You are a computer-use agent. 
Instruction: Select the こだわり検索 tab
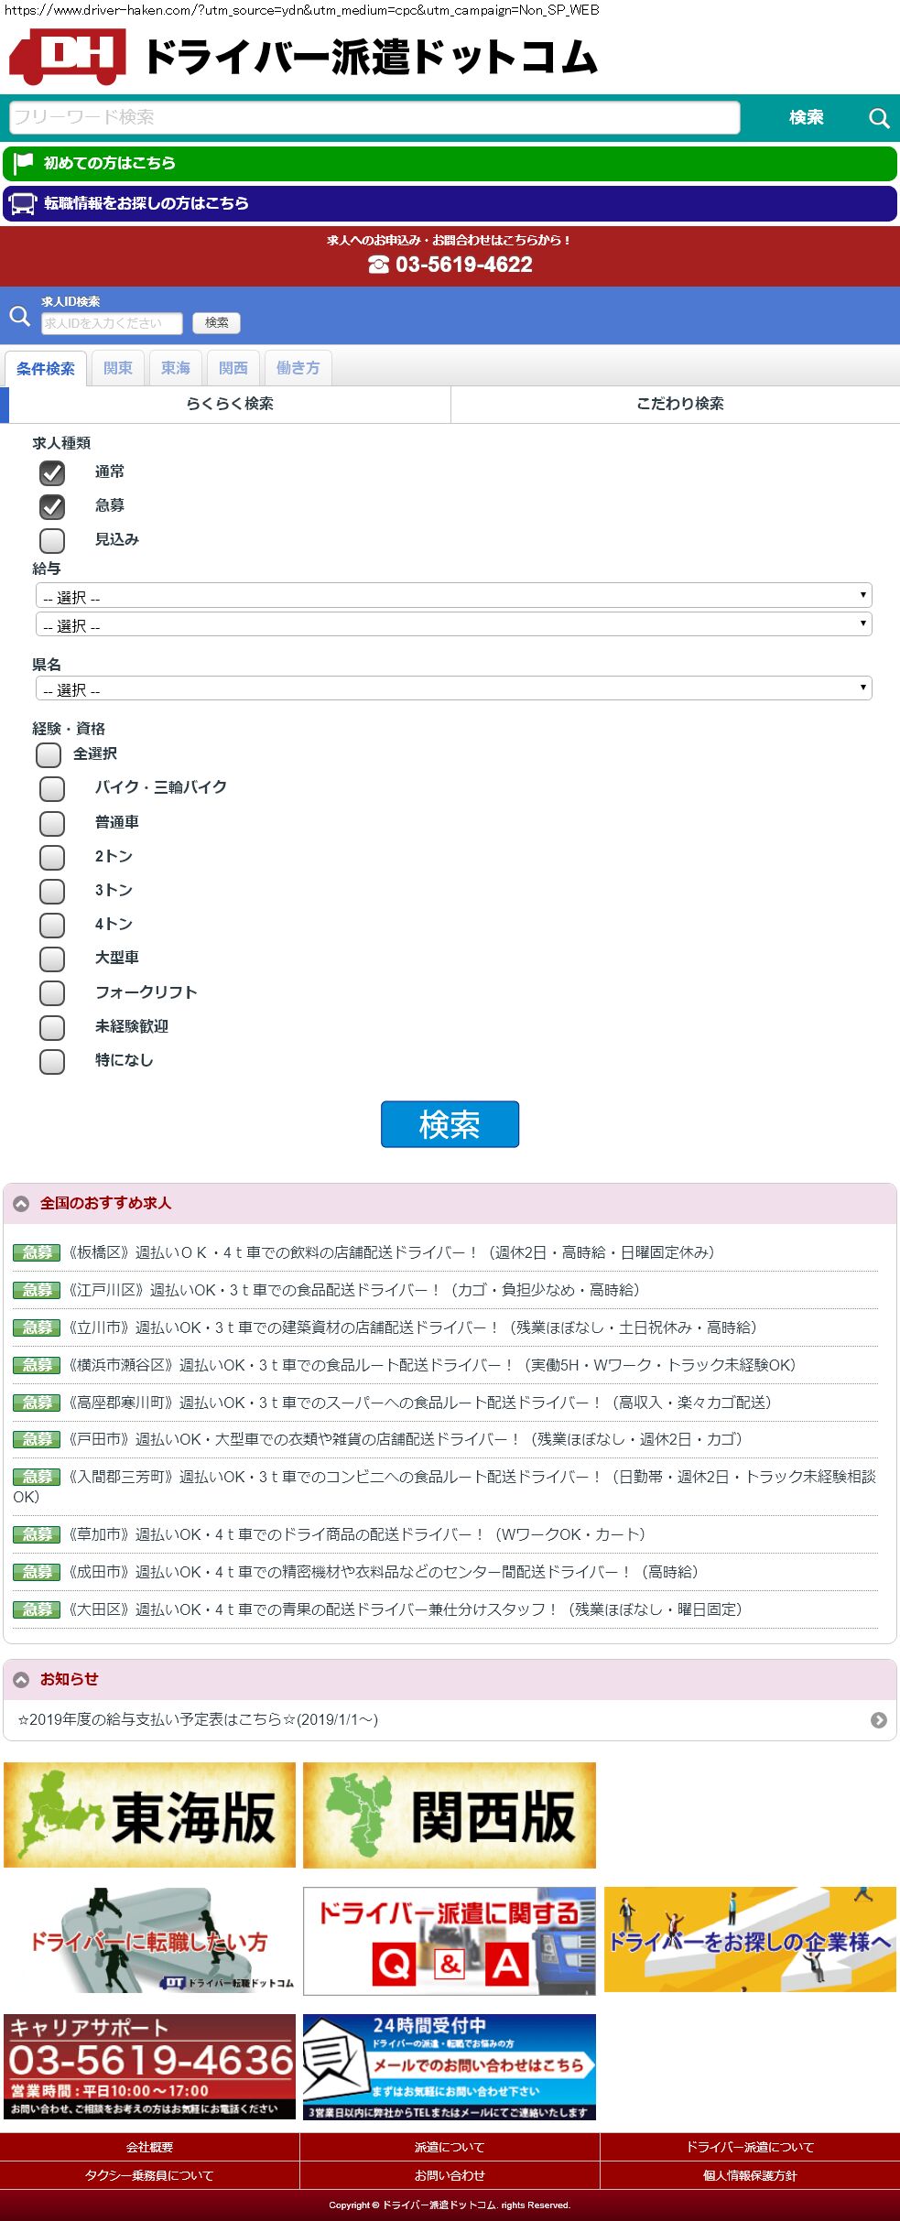point(678,404)
